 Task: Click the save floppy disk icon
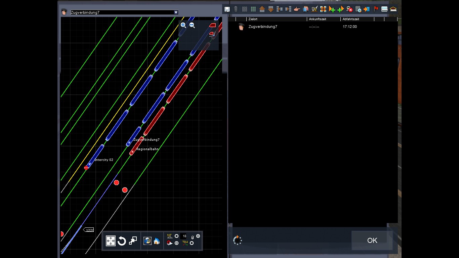(x=227, y=9)
